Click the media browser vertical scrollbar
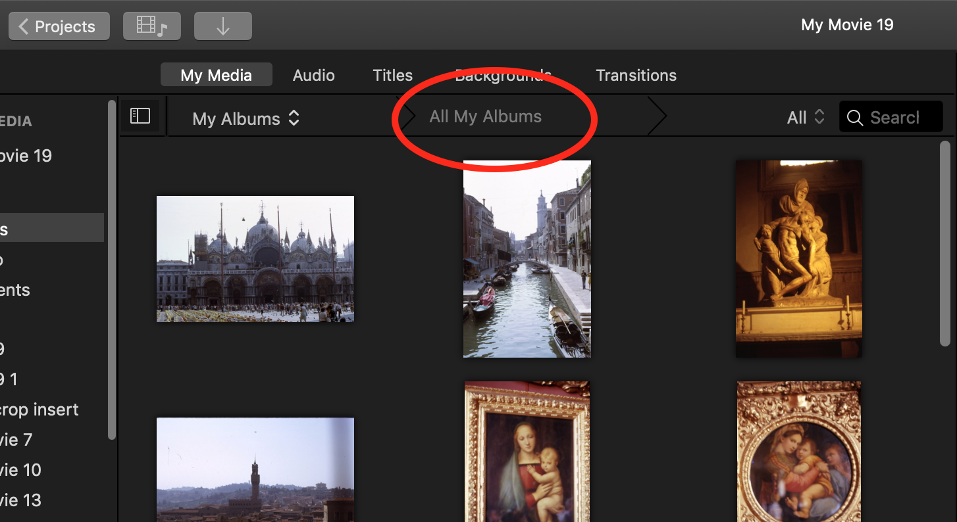 pos(945,243)
